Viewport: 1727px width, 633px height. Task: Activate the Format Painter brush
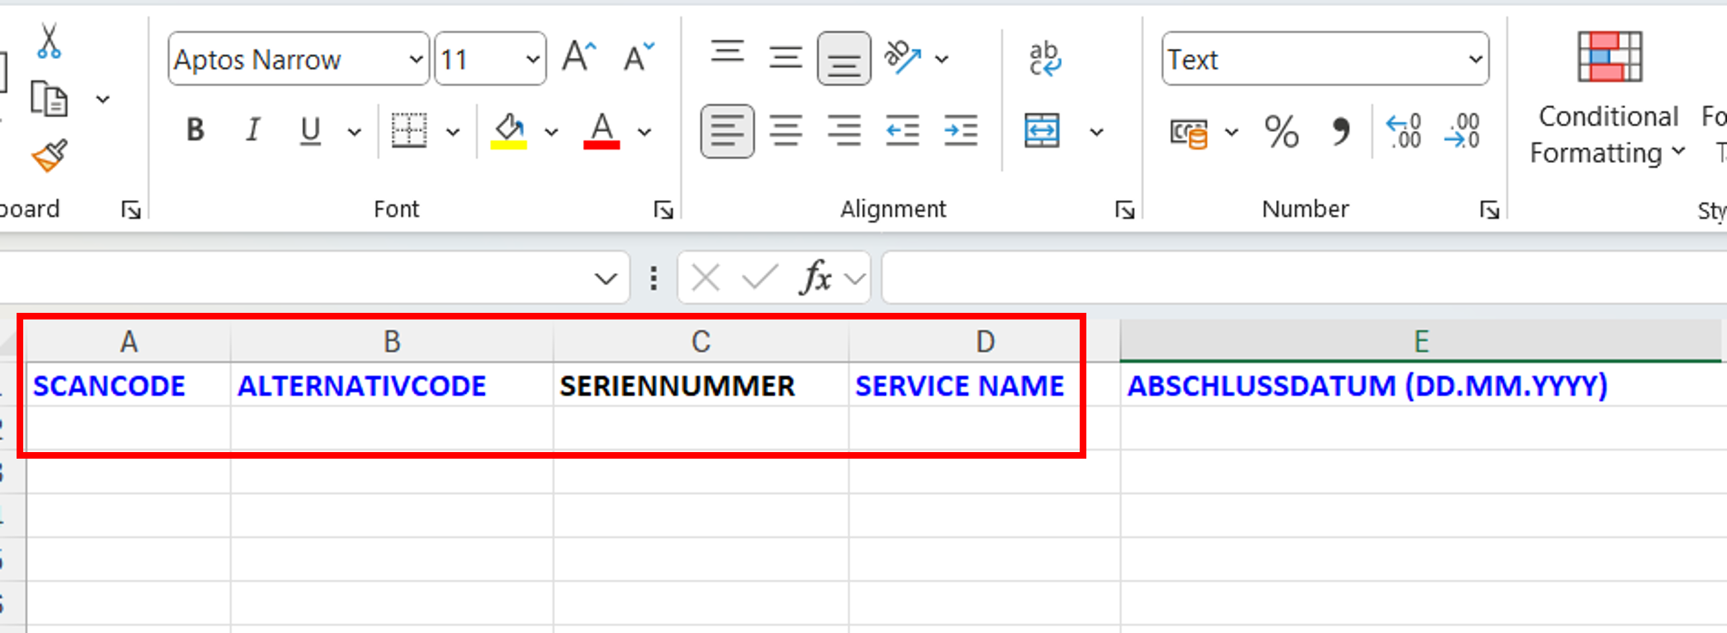50,156
